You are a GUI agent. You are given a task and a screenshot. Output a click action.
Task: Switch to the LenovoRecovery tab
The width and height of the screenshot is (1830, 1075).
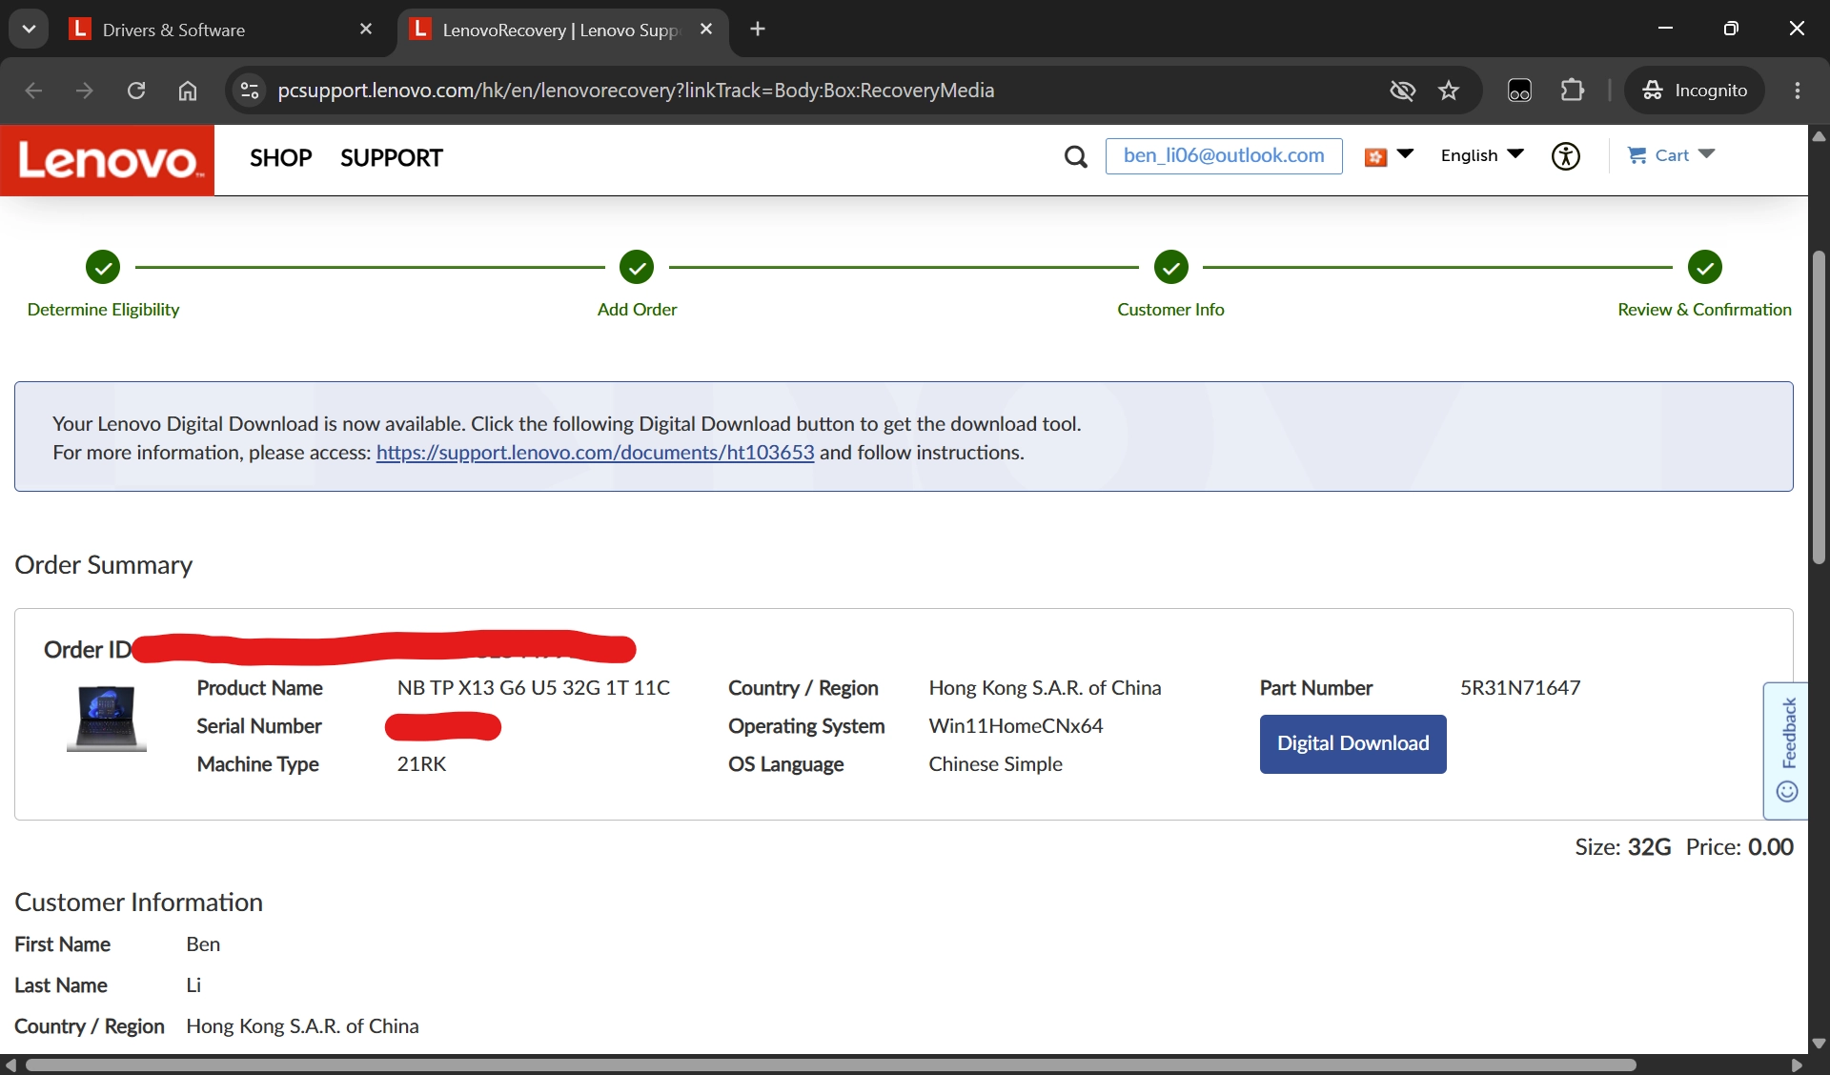(x=562, y=30)
